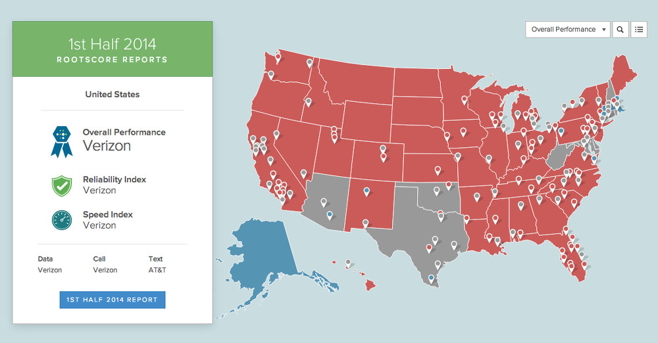Click the Speed Index gauge icon

coord(61,220)
